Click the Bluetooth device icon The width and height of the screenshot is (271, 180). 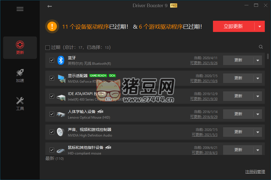(x=61, y=60)
